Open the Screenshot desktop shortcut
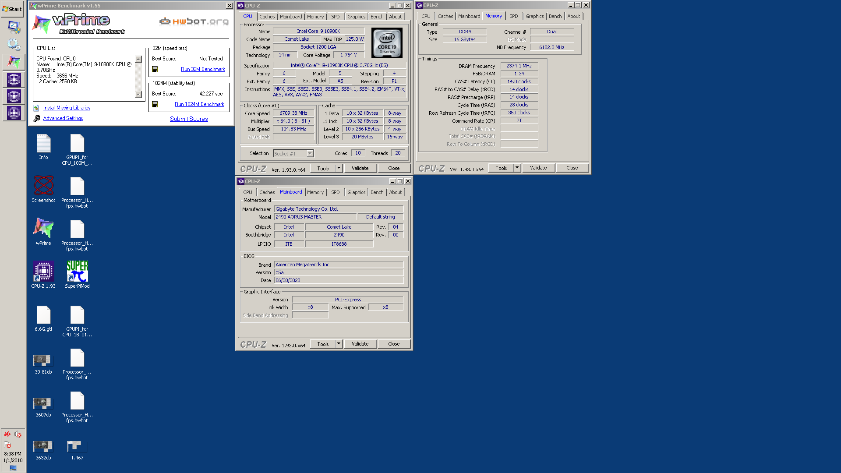 click(43, 189)
